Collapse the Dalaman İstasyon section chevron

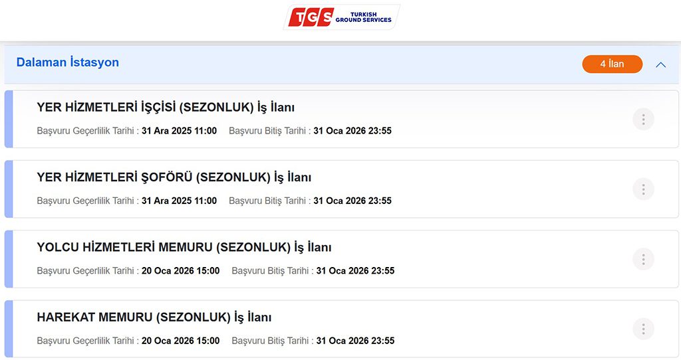pyautogui.click(x=660, y=64)
